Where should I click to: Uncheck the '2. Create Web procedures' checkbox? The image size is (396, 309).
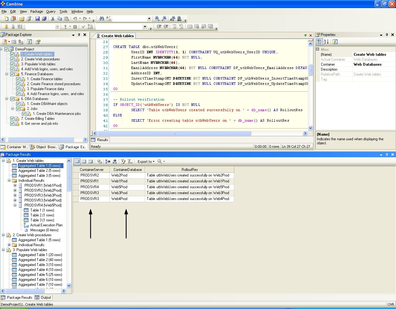click(x=12, y=59)
